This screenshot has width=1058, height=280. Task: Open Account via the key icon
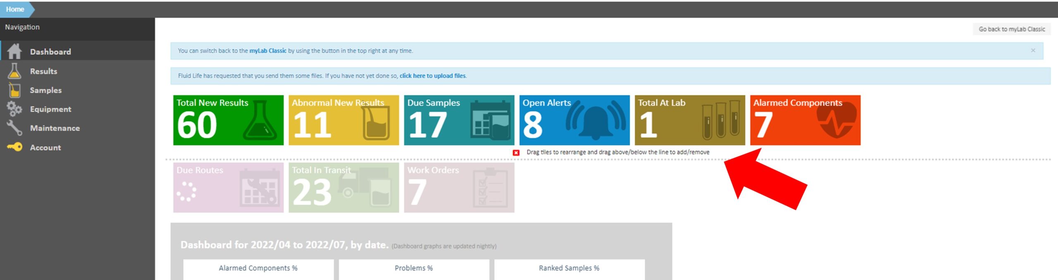coord(14,147)
